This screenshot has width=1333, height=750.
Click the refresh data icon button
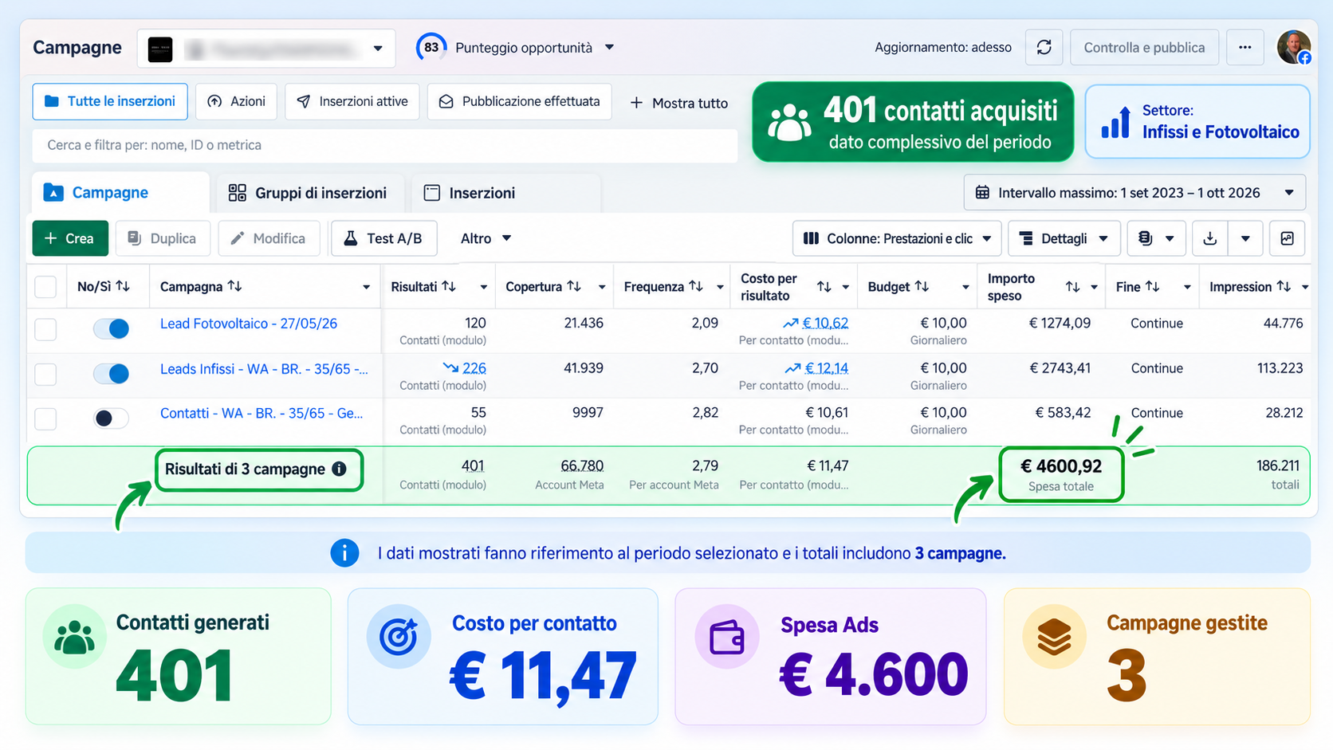tap(1044, 48)
